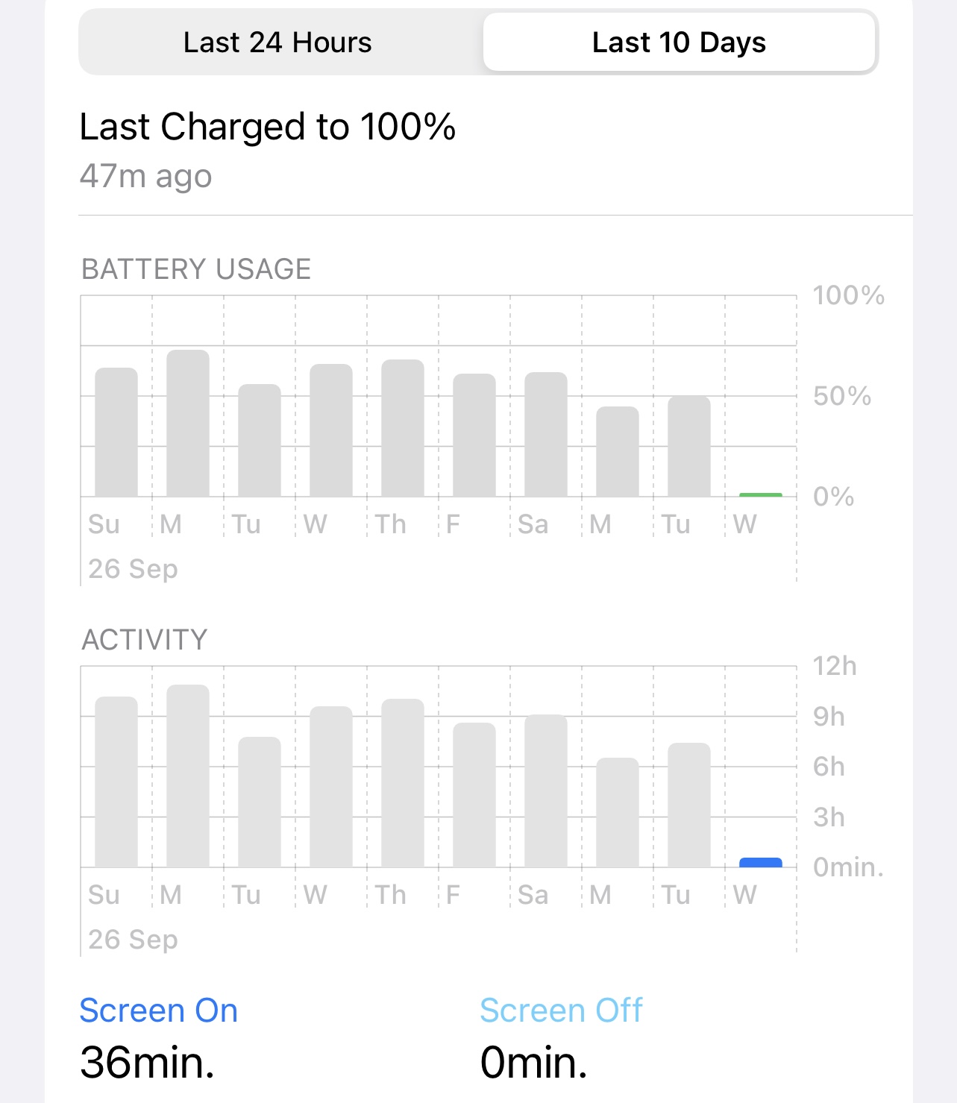
Task: Tap the Screen Off label
Action: 561,1011
